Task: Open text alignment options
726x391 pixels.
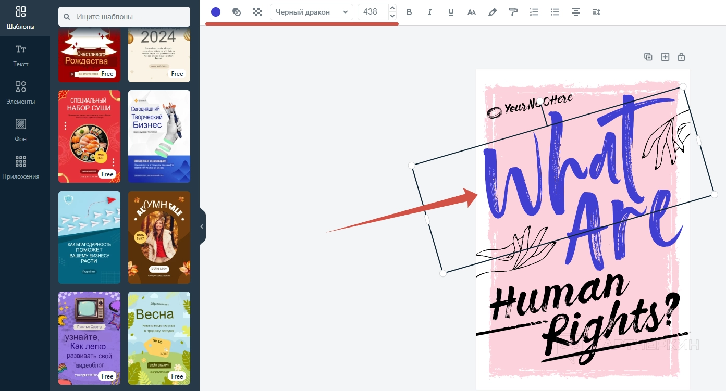Action: (576, 12)
